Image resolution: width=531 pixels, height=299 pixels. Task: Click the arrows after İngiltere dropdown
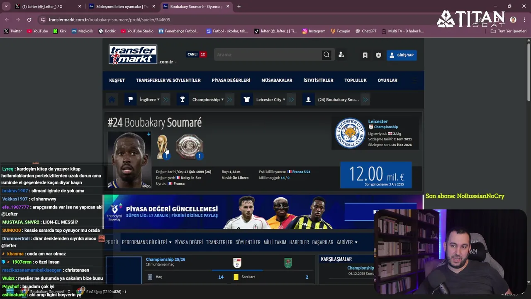click(x=166, y=100)
